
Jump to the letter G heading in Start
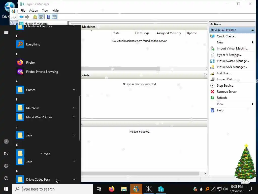click(17, 81)
